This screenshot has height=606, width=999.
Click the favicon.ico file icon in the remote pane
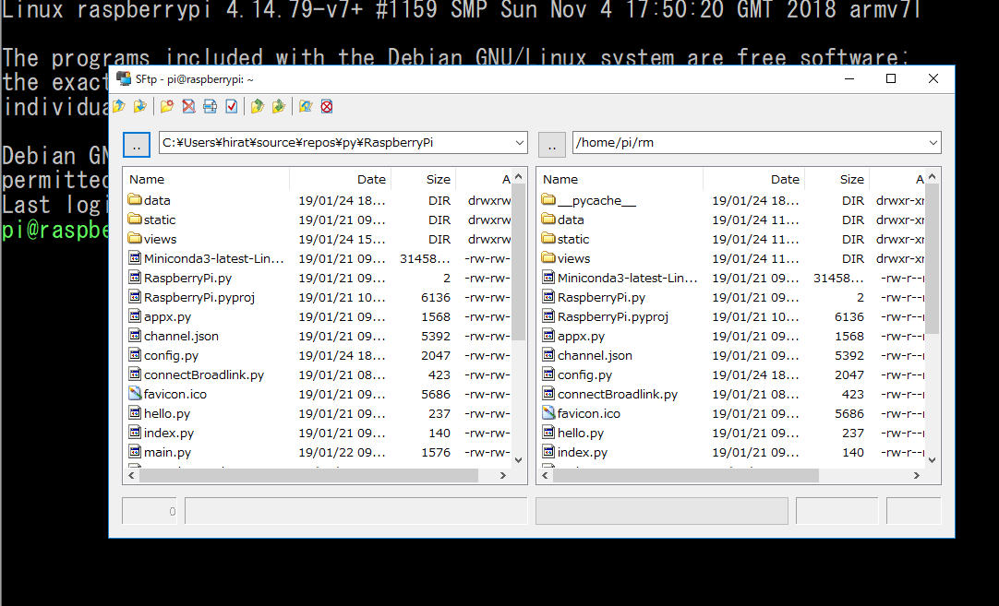pos(548,413)
